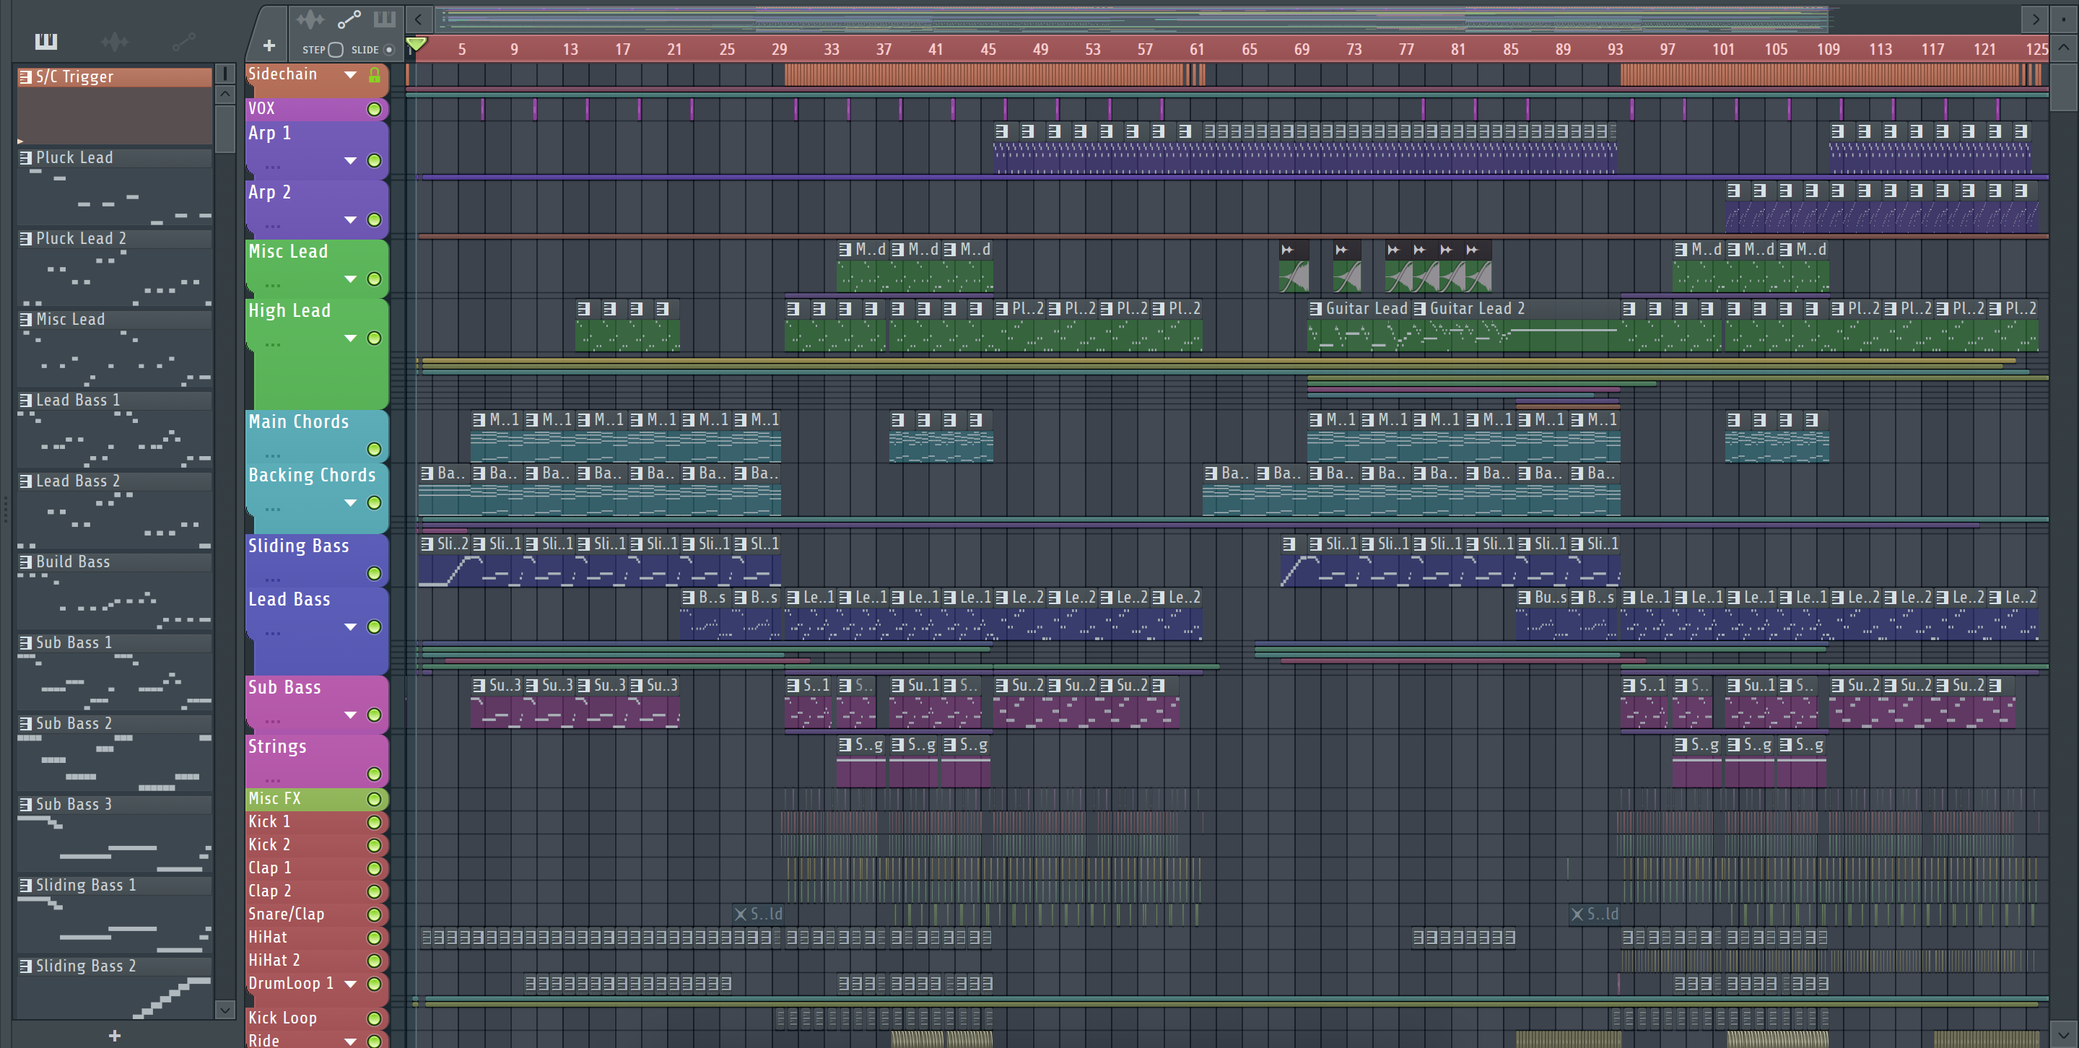Click the green playhead marker at song start

click(x=417, y=44)
